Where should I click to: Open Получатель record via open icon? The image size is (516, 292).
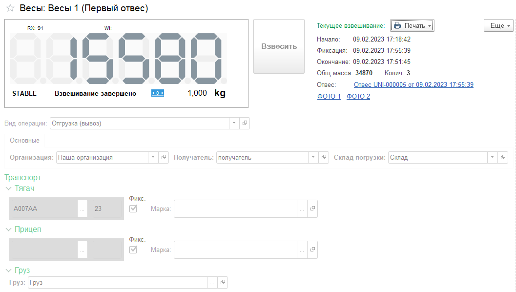coord(324,158)
